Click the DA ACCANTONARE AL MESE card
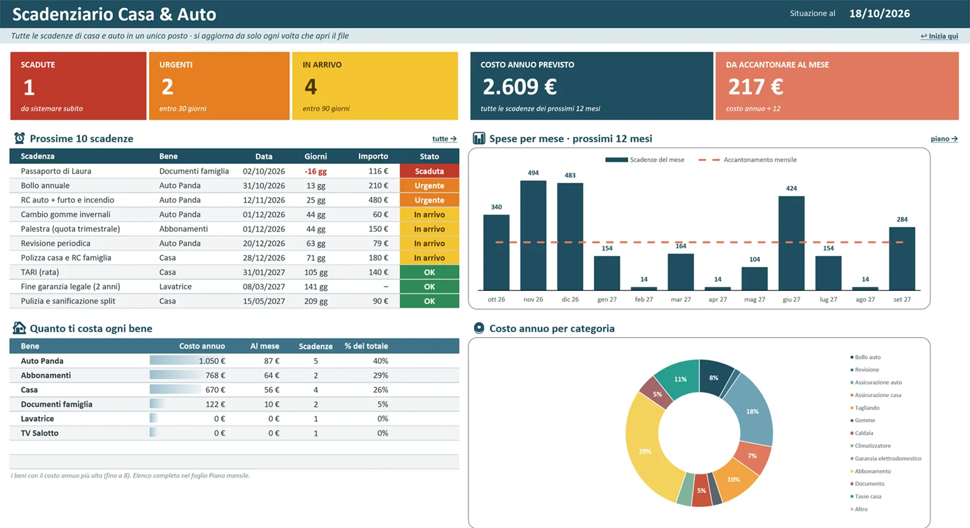 click(837, 86)
